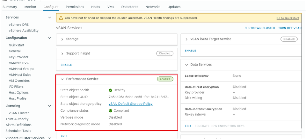Select vSphere Availability in sidebar
The image size is (306, 139).
coord(24,31)
